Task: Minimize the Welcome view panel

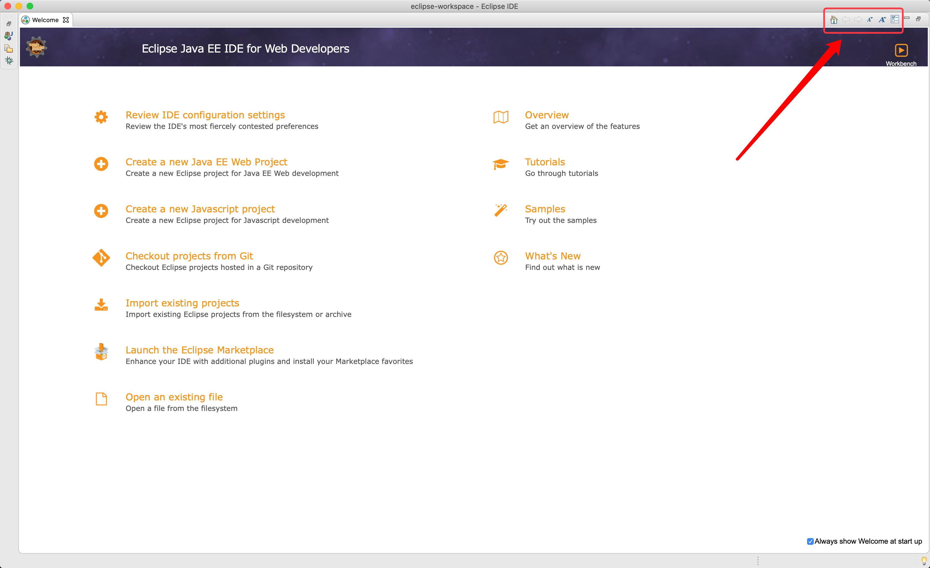Action: [906, 18]
